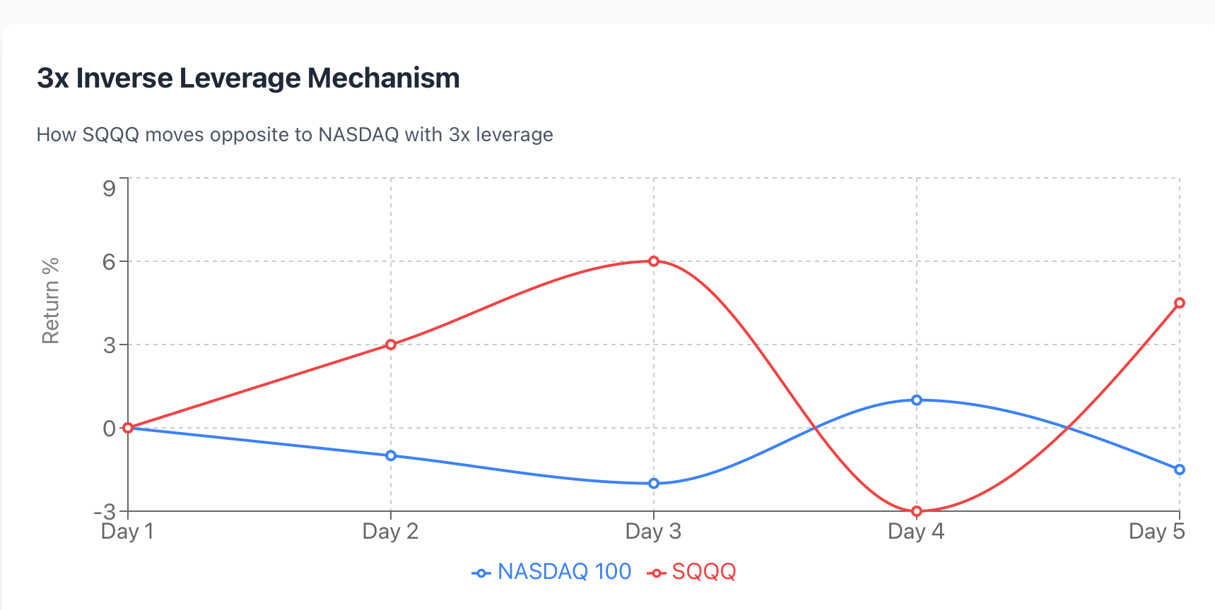
Task: Click NASDAQ 100 data point at Day 4
Action: [x=917, y=400]
